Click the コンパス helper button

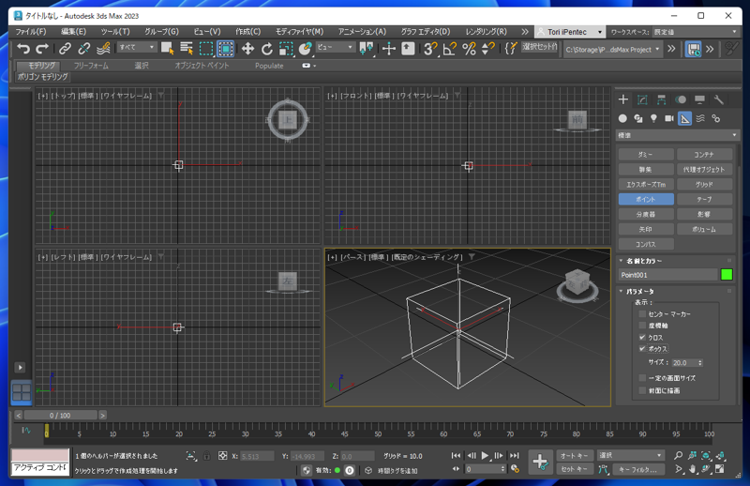(x=646, y=244)
